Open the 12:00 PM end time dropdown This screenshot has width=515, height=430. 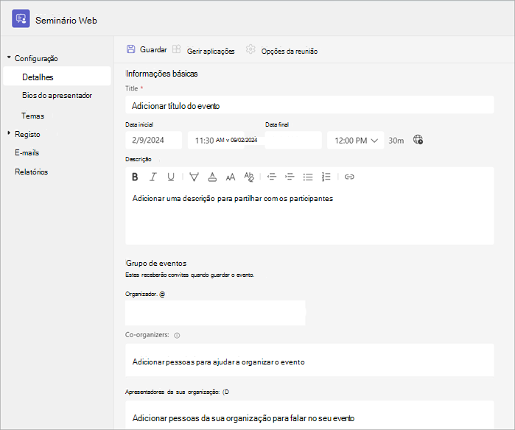point(355,140)
